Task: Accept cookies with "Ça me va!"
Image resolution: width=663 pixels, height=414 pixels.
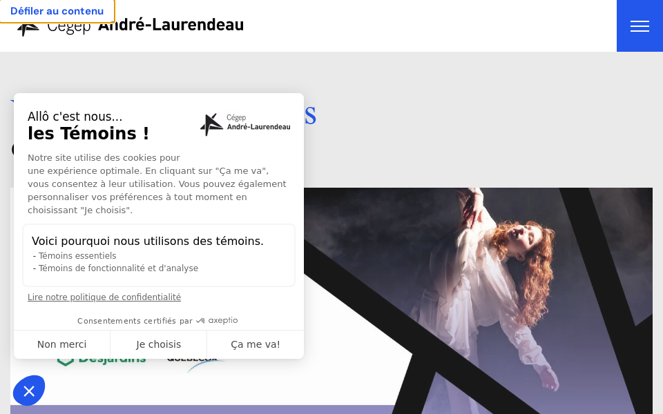Action: (256, 344)
